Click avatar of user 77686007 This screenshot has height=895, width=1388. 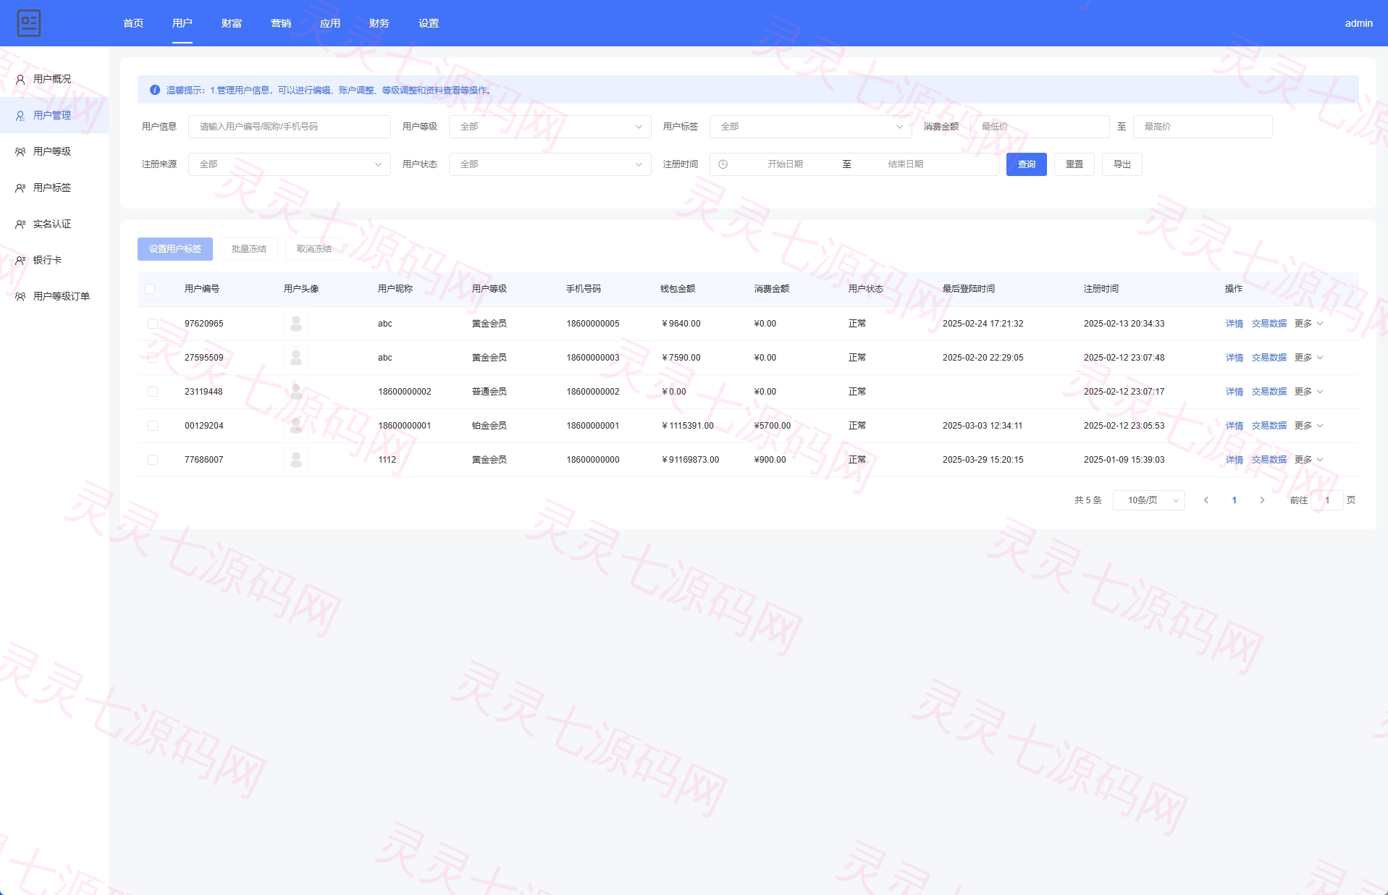click(x=296, y=460)
